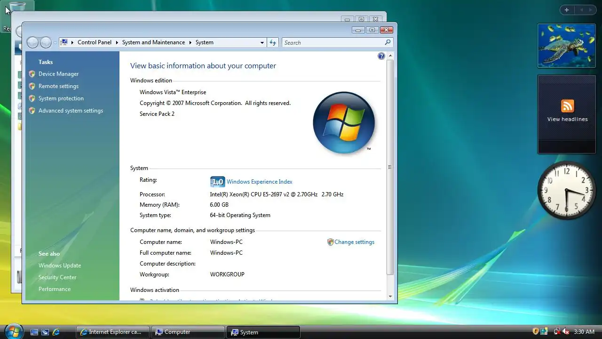Image resolution: width=602 pixels, height=339 pixels.
Task: Add a gadget with the sidebar plus button
Action: (567, 10)
